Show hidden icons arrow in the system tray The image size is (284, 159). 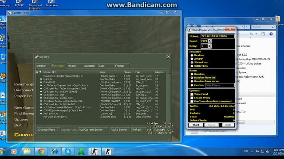252,152
